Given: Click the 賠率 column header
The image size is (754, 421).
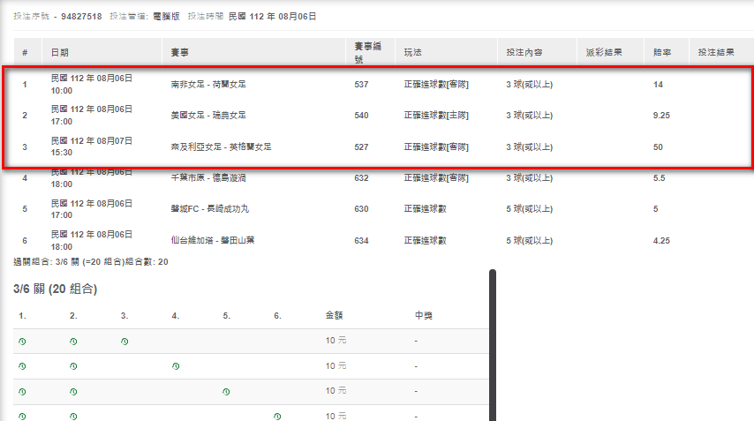Looking at the screenshot, I should coord(662,53).
